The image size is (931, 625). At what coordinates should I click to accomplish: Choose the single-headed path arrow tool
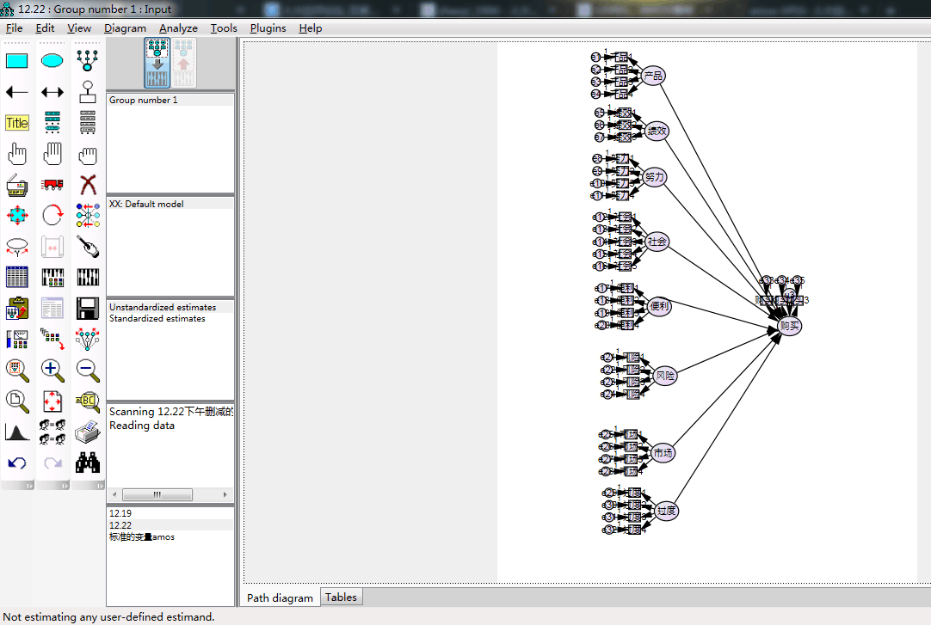(x=16, y=92)
